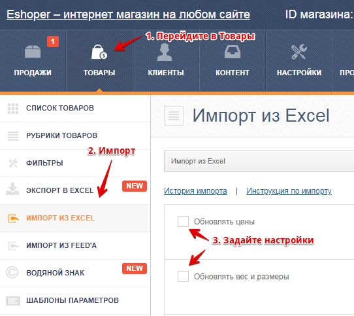
Task: Open the Список товаров menu item
Action: tap(75, 109)
